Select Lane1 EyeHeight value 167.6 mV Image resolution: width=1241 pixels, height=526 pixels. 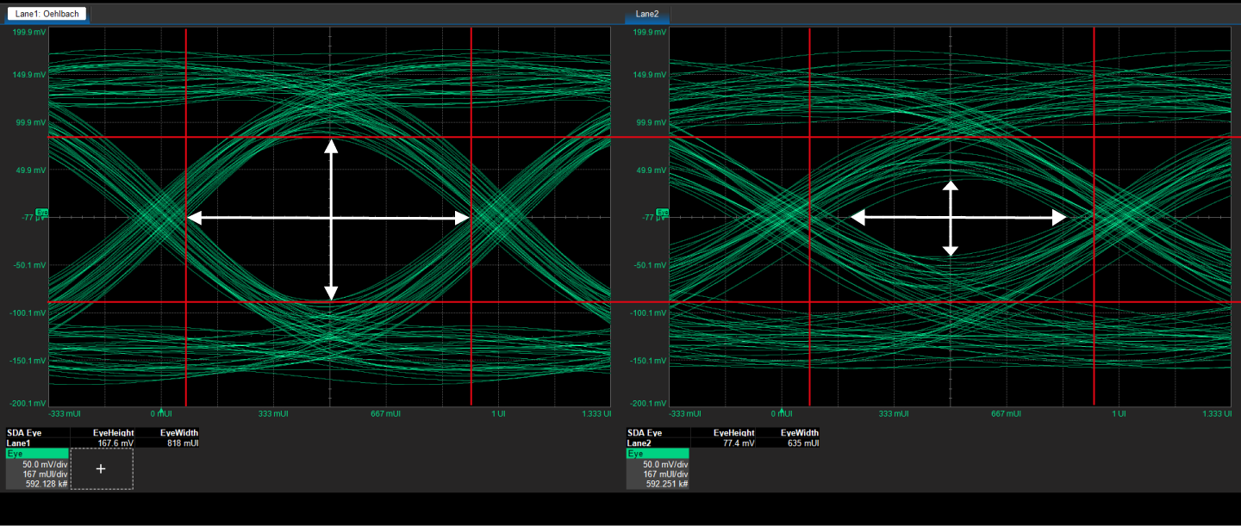point(115,443)
